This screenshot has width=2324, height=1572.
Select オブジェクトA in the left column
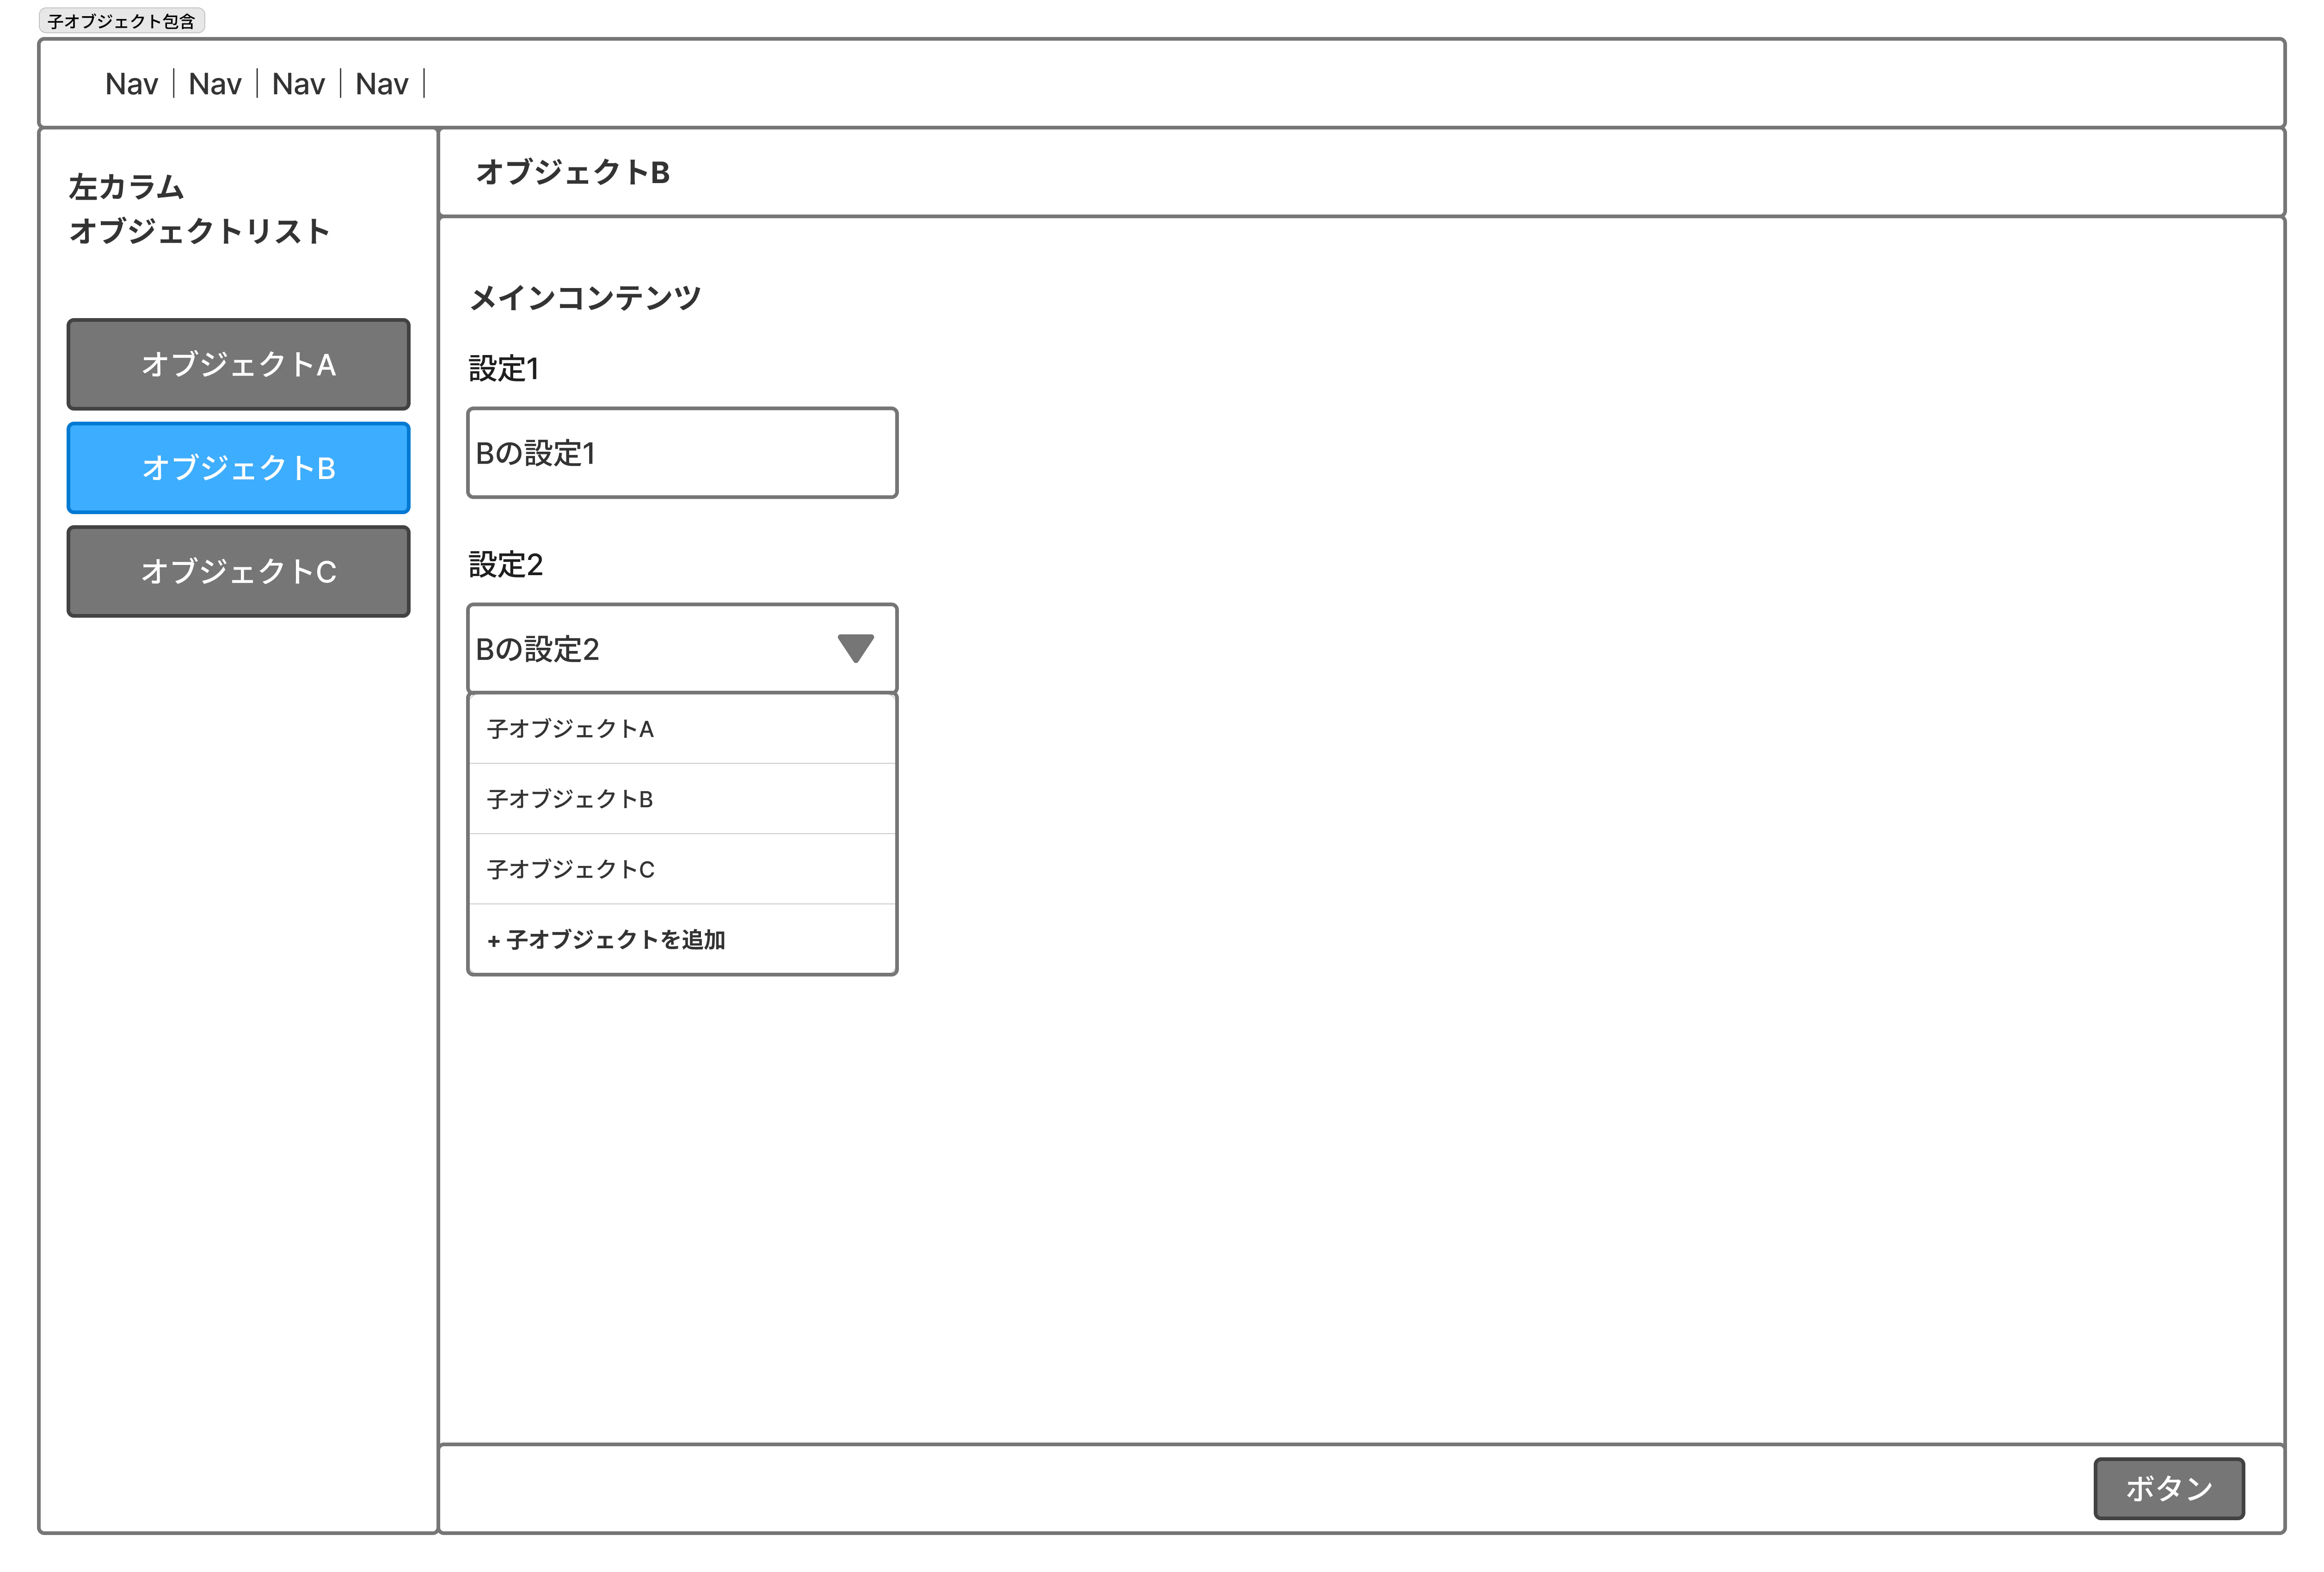[x=238, y=364]
